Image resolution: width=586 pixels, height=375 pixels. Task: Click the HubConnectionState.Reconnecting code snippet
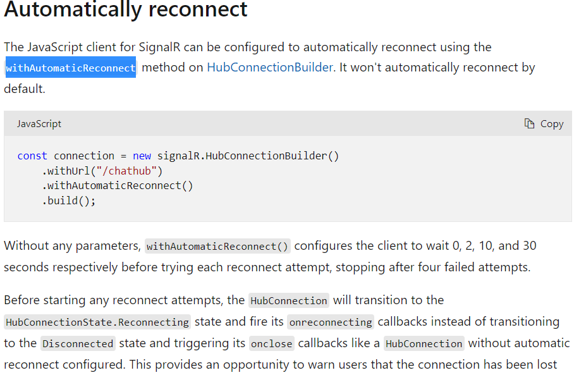(x=96, y=322)
